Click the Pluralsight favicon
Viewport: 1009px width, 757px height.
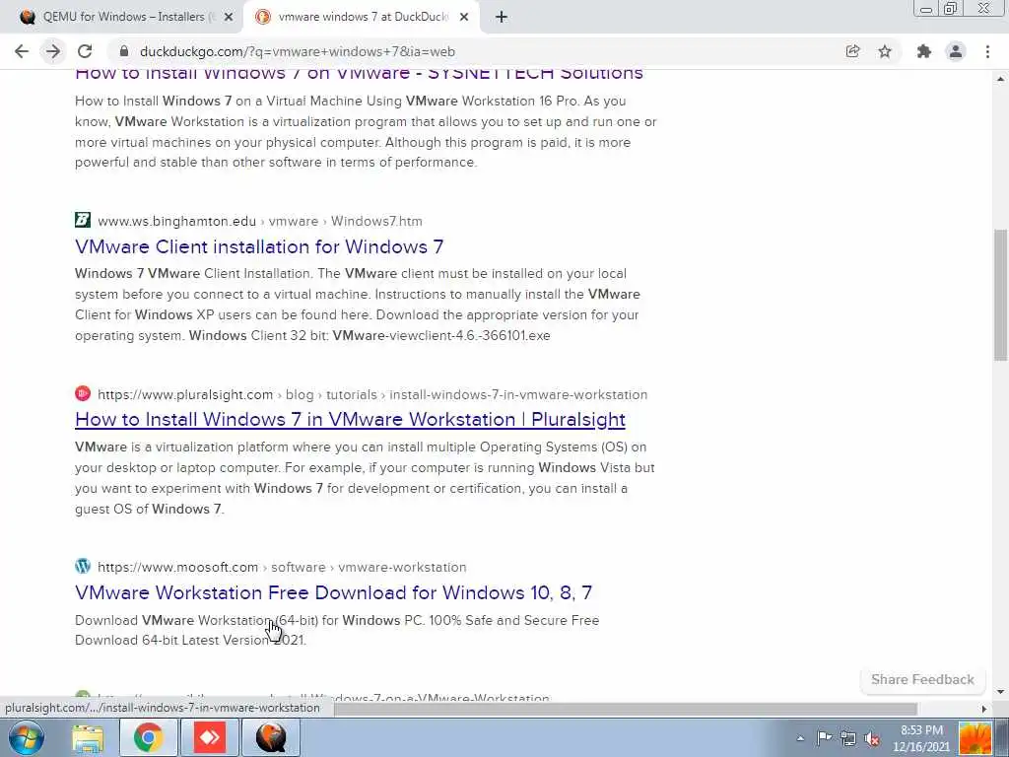(83, 393)
